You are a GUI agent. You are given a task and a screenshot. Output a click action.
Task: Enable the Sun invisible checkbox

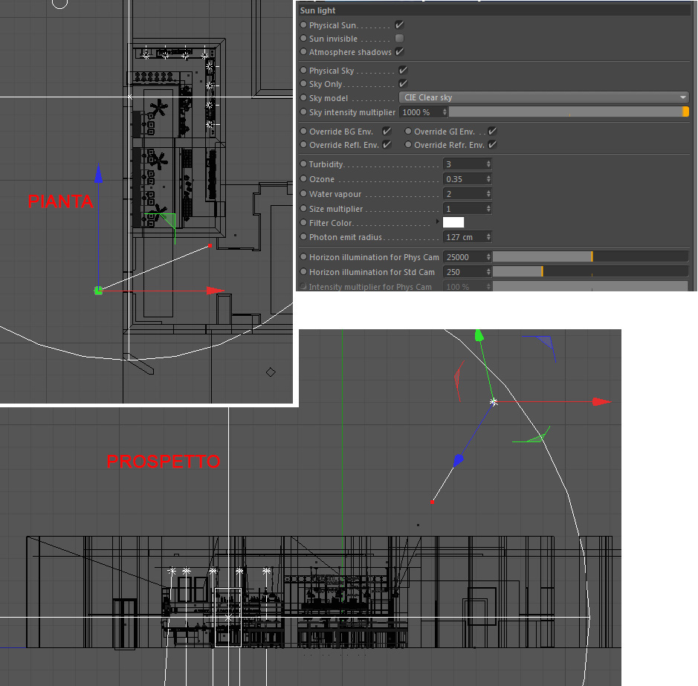[x=399, y=39]
